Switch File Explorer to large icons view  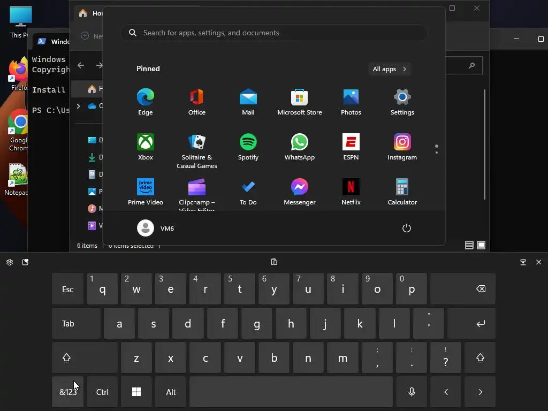[x=481, y=245]
